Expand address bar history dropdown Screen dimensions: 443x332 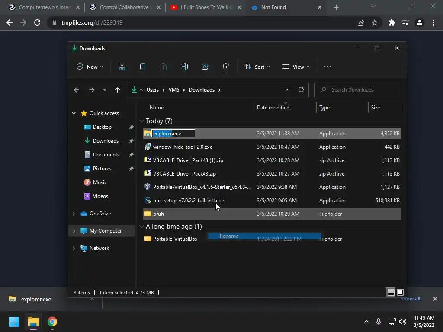click(287, 90)
